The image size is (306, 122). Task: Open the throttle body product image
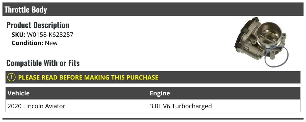point(262,42)
